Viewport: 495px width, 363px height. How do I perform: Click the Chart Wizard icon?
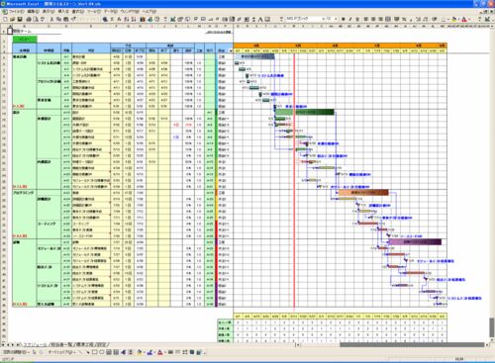[x=143, y=19]
